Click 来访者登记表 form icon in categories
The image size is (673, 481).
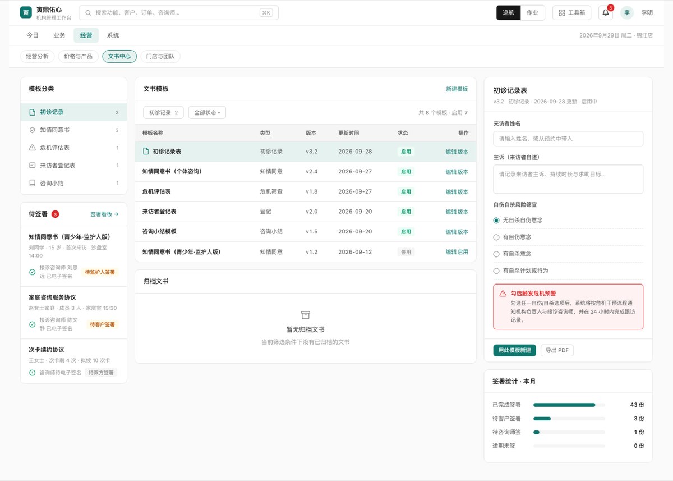[32, 166]
